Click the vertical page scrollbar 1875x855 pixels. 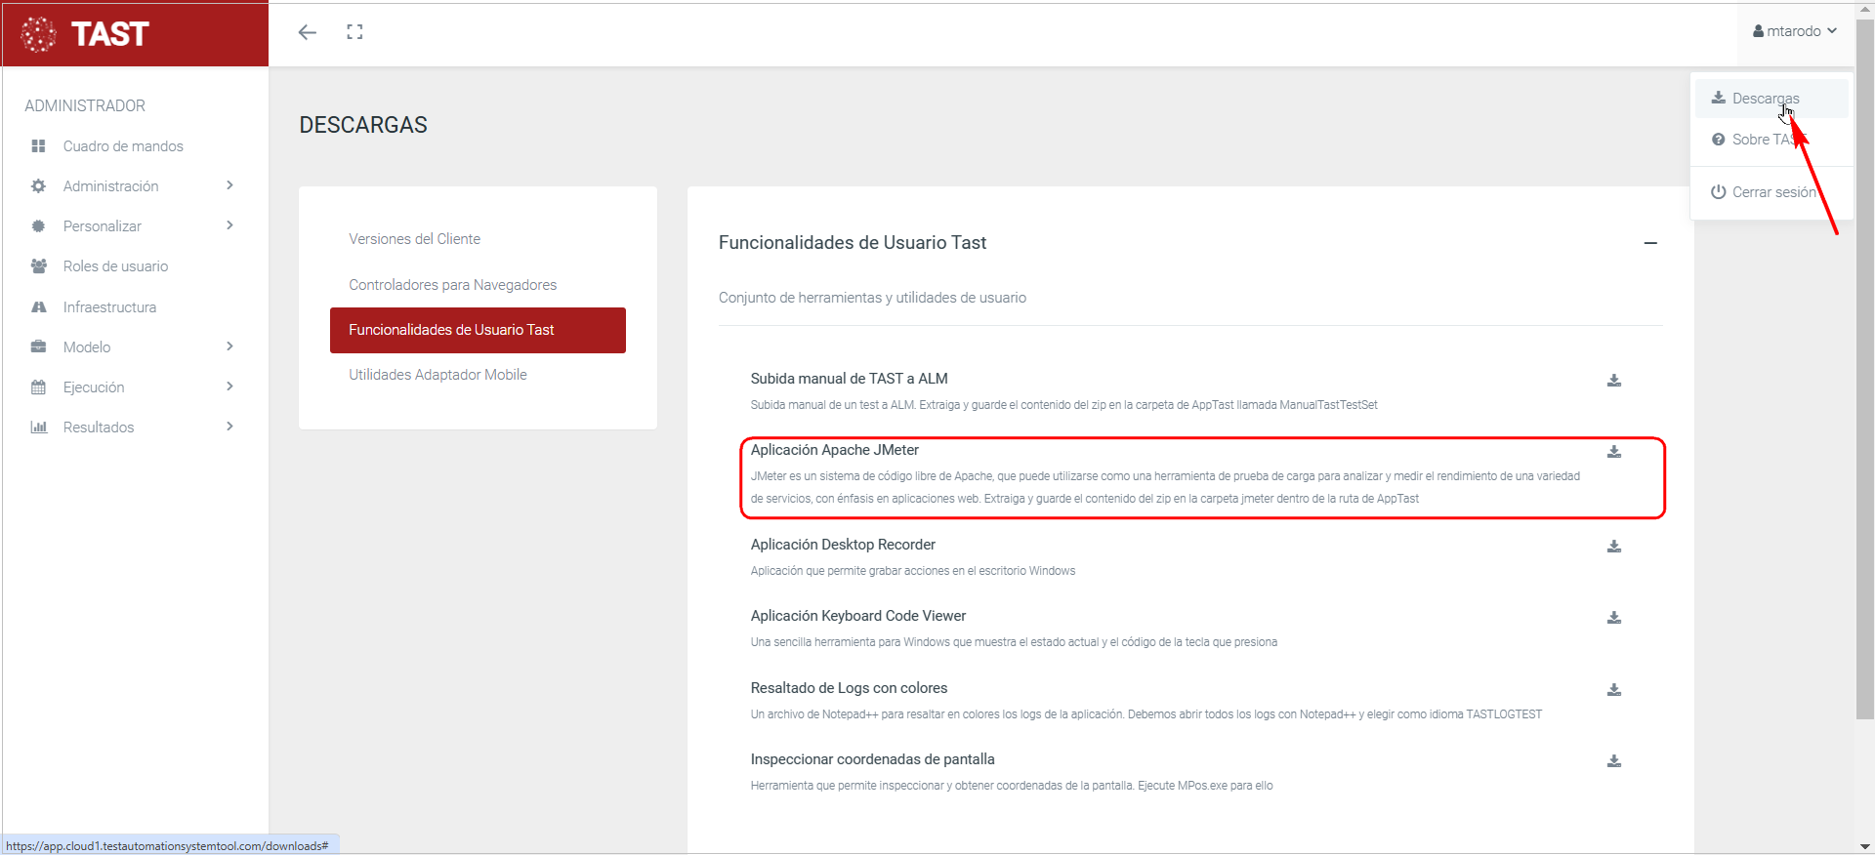[x=1864, y=390]
